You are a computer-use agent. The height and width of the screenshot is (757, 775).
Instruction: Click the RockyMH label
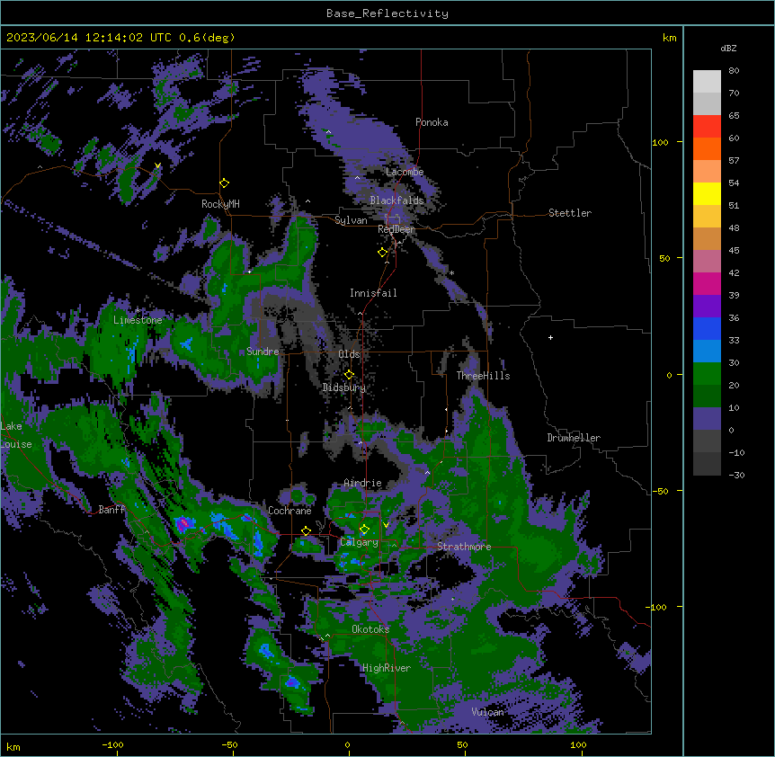pyautogui.click(x=220, y=204)
